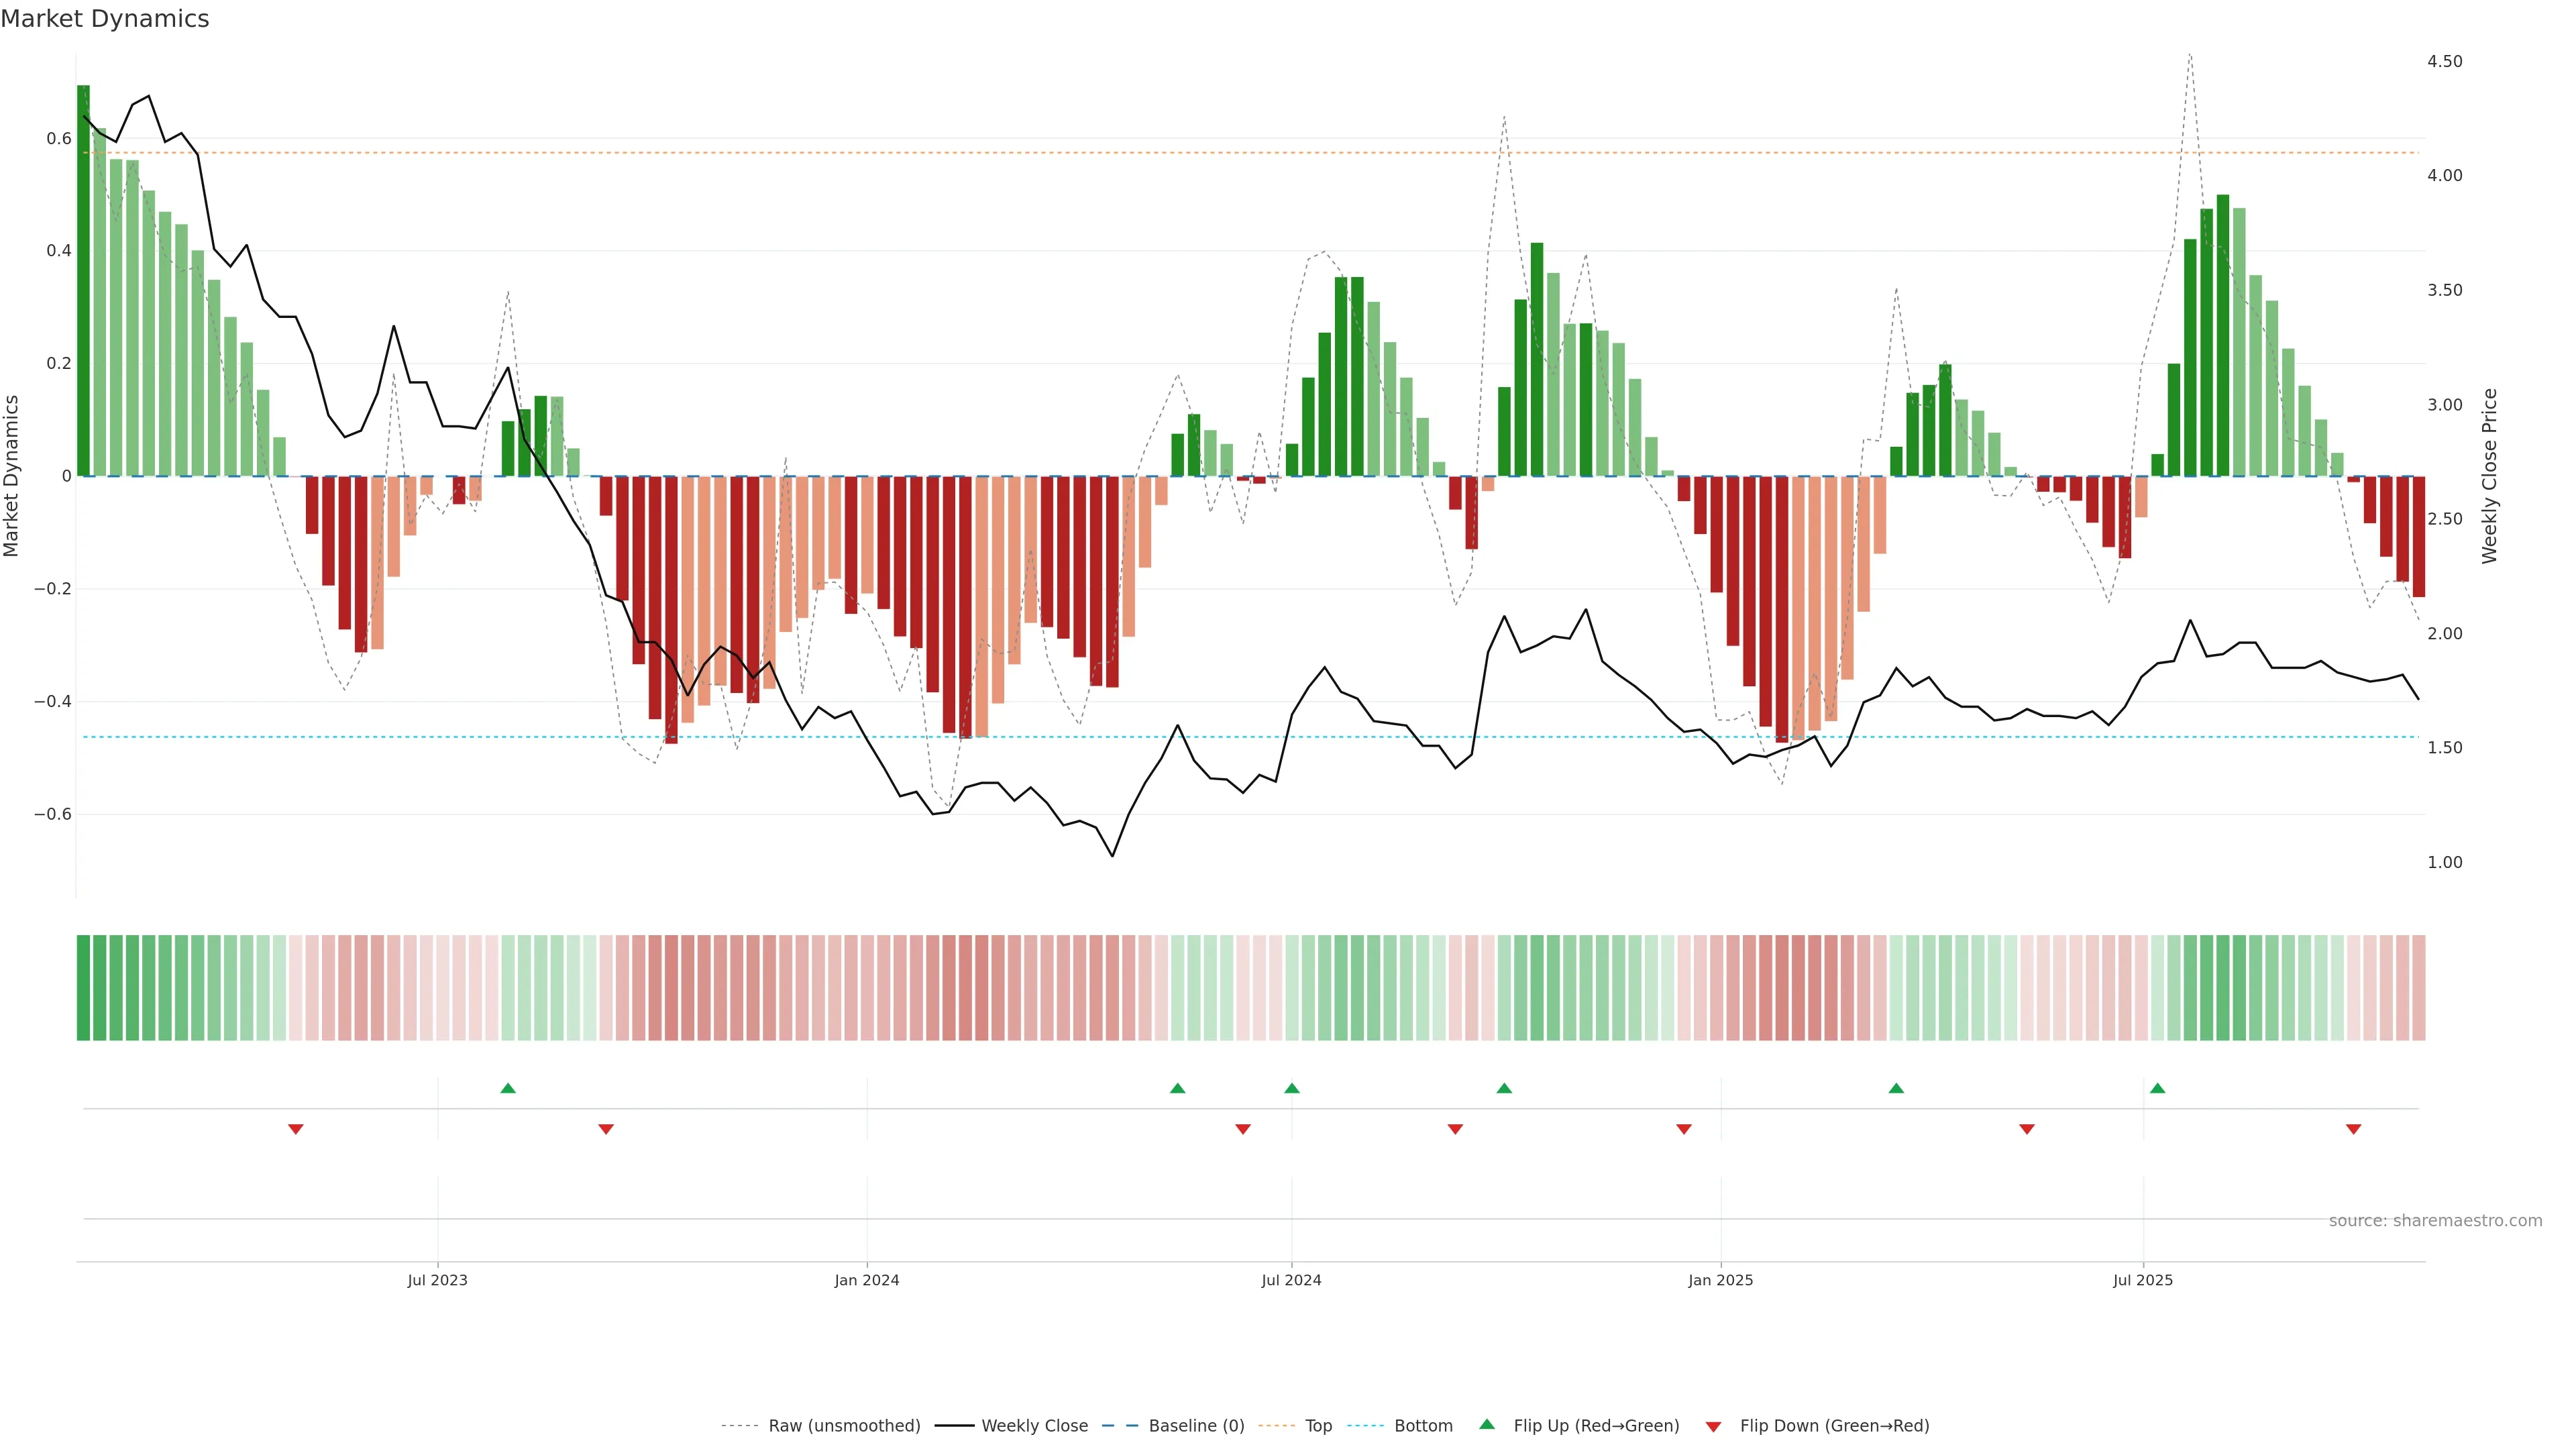Toggle the Bottom legend entry
The height and width of the screenshot is (1449, 2576).
(1423, 1425)
